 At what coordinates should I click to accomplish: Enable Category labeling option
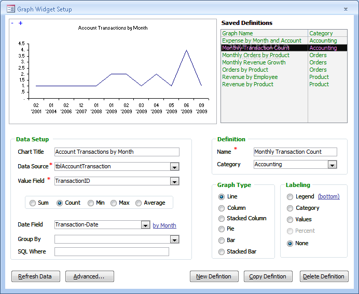pyautogui.click(x=290, y=208)
